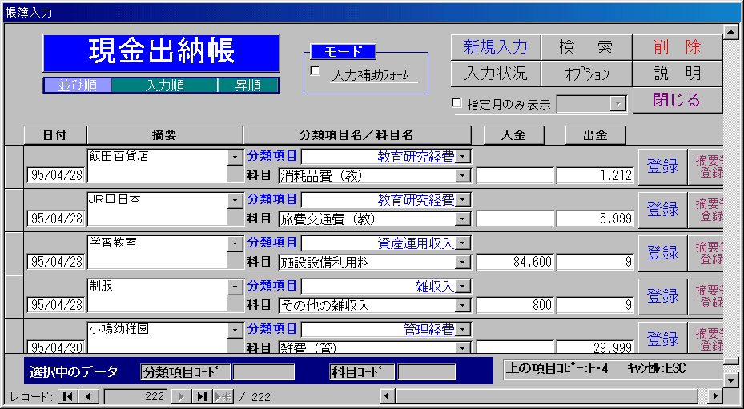
Task: Go to first record navigation arrow
Action: coord(68,396)
